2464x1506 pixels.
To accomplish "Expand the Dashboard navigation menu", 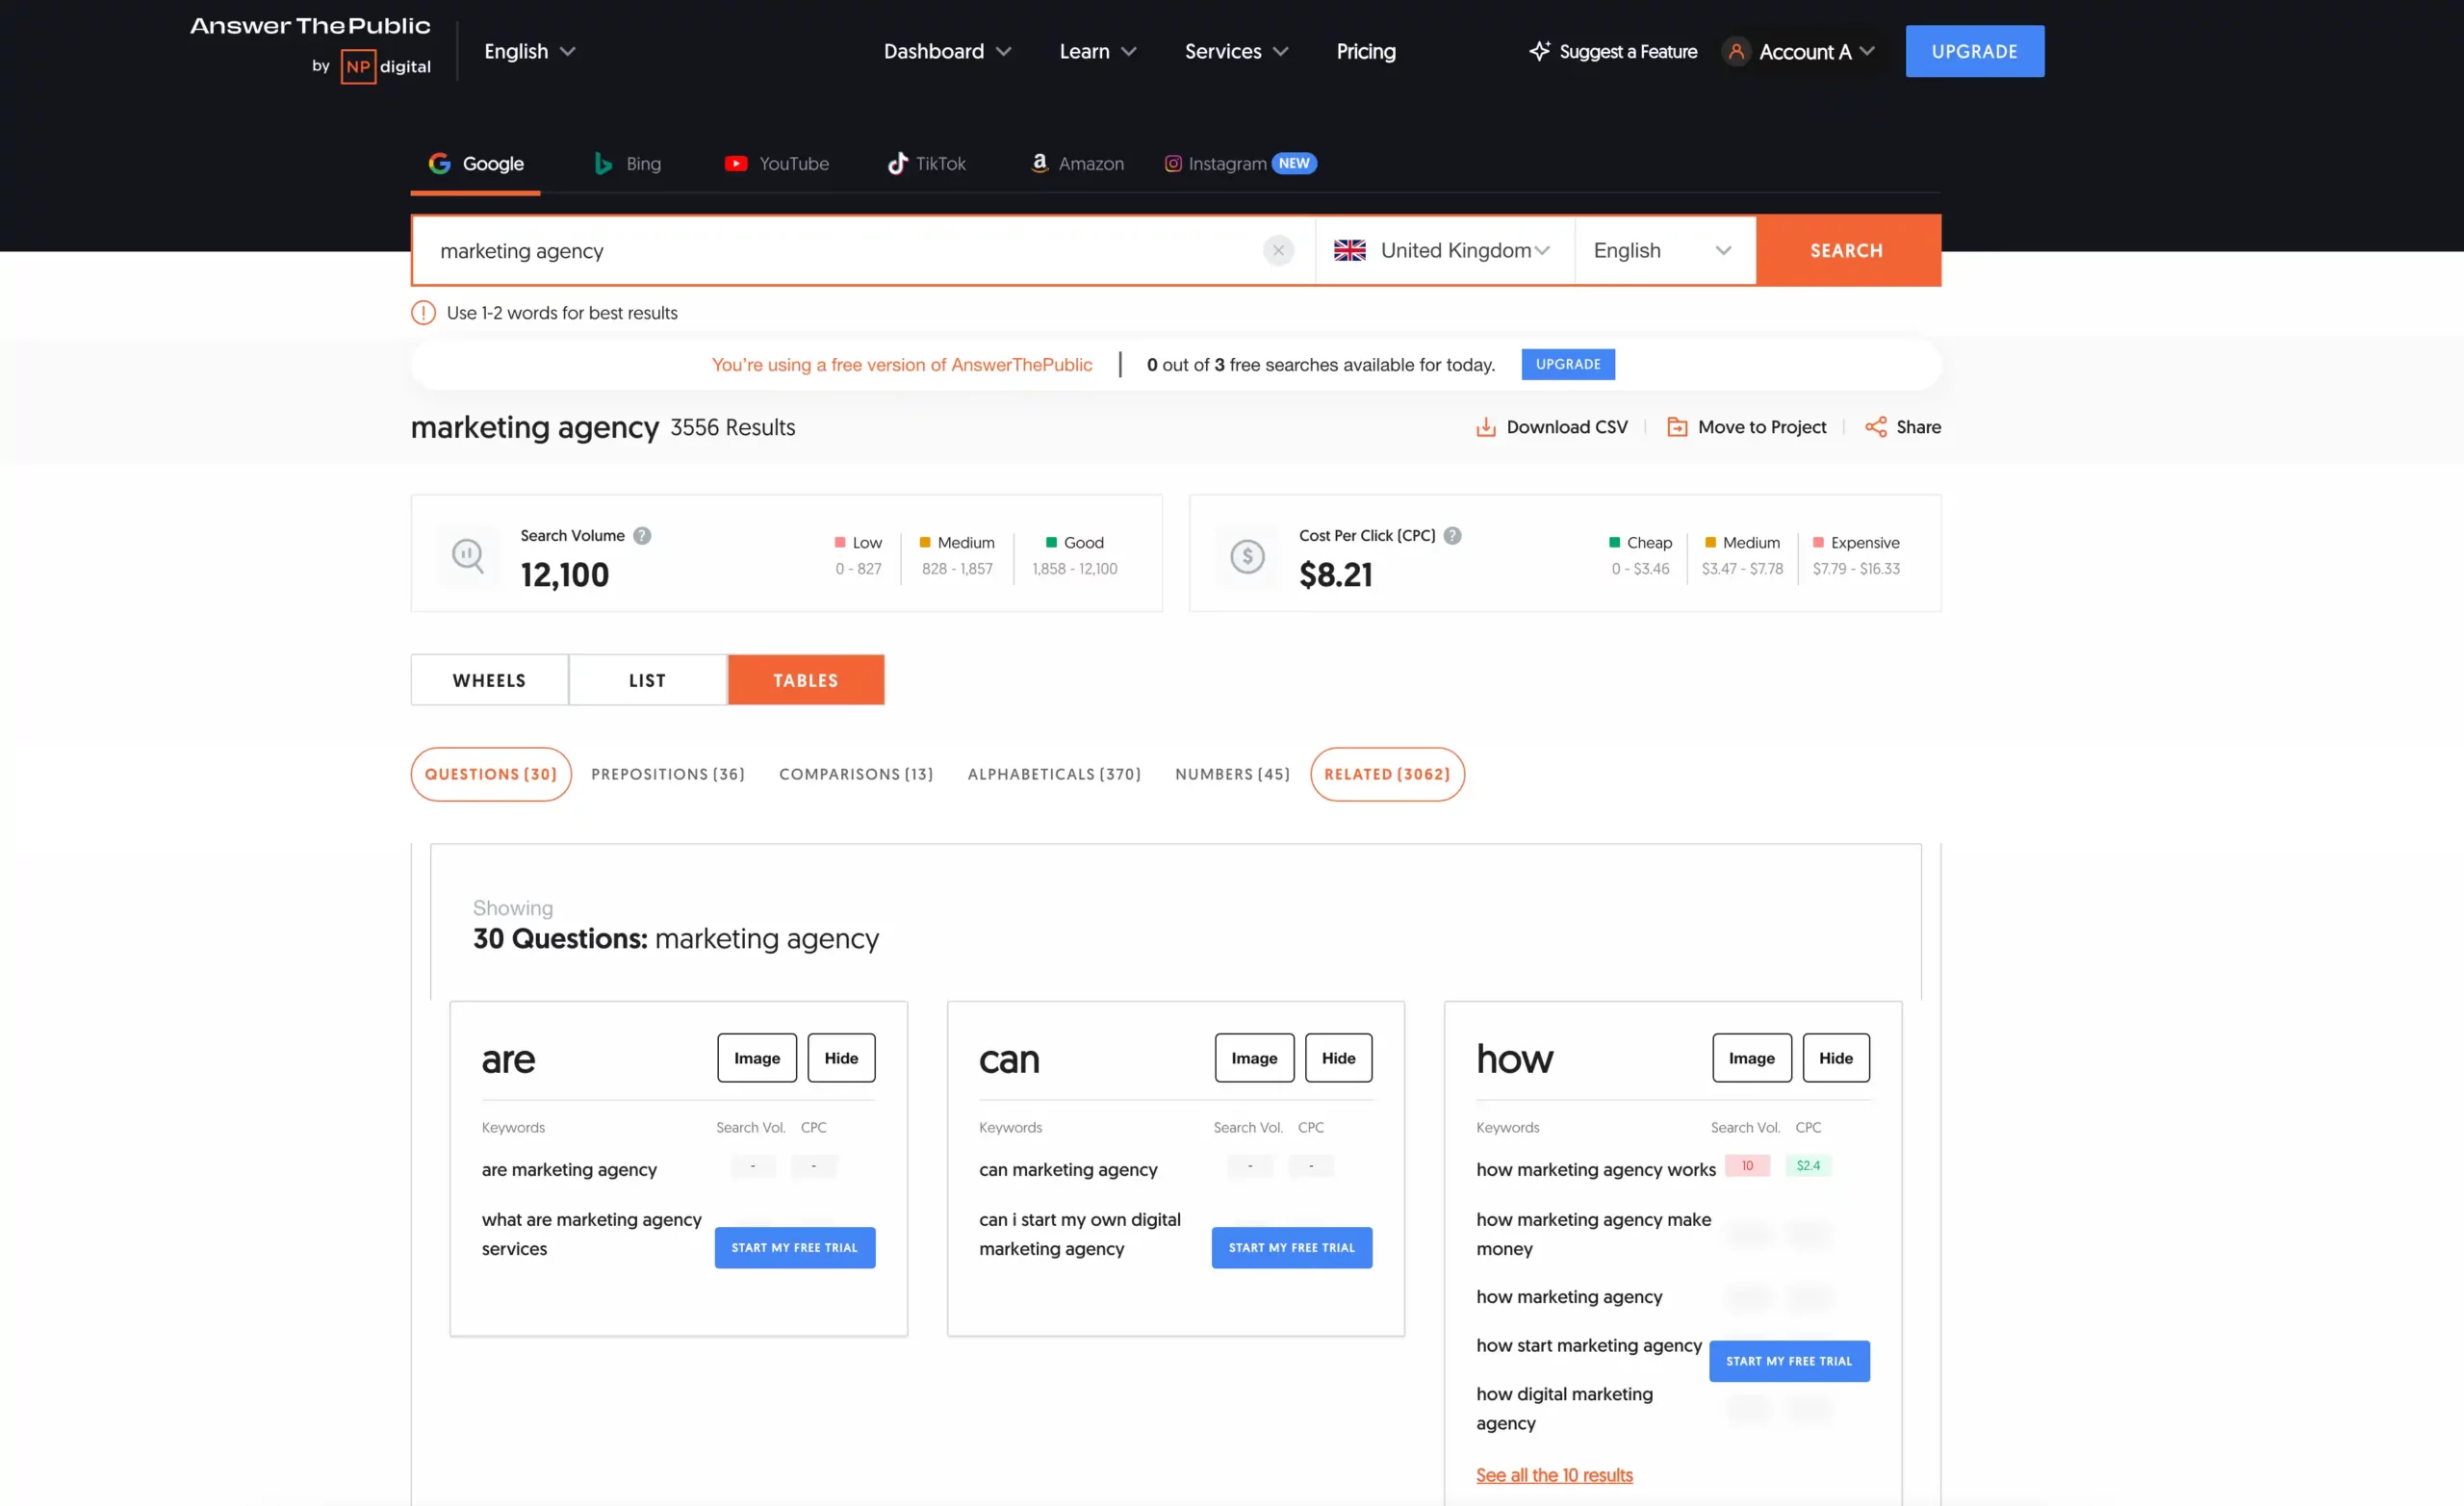I will coord(946,51).
